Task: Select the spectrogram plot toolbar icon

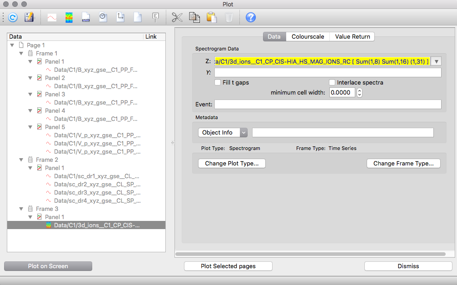Action: (x=69, y=17)
